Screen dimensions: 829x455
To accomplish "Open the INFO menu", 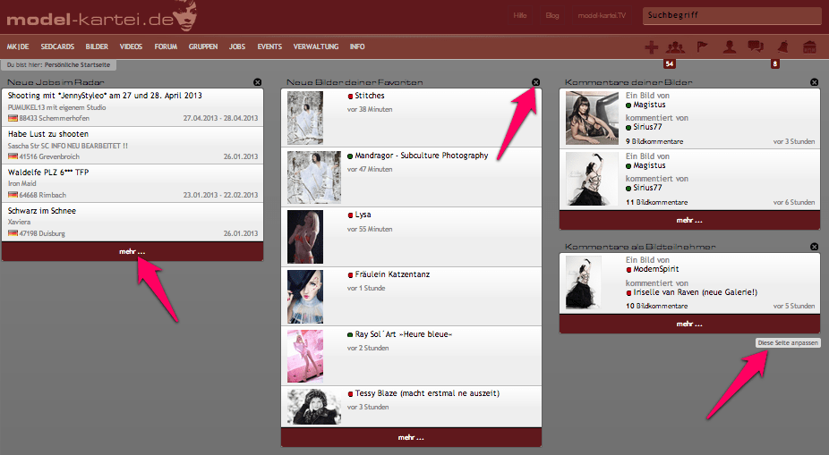I will click(x=357, y=46).
